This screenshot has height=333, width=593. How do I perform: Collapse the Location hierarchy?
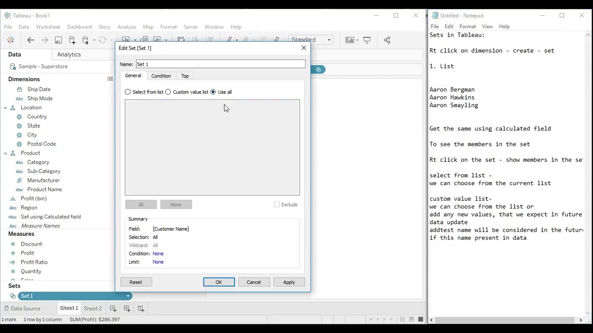[x=6, y=108]
